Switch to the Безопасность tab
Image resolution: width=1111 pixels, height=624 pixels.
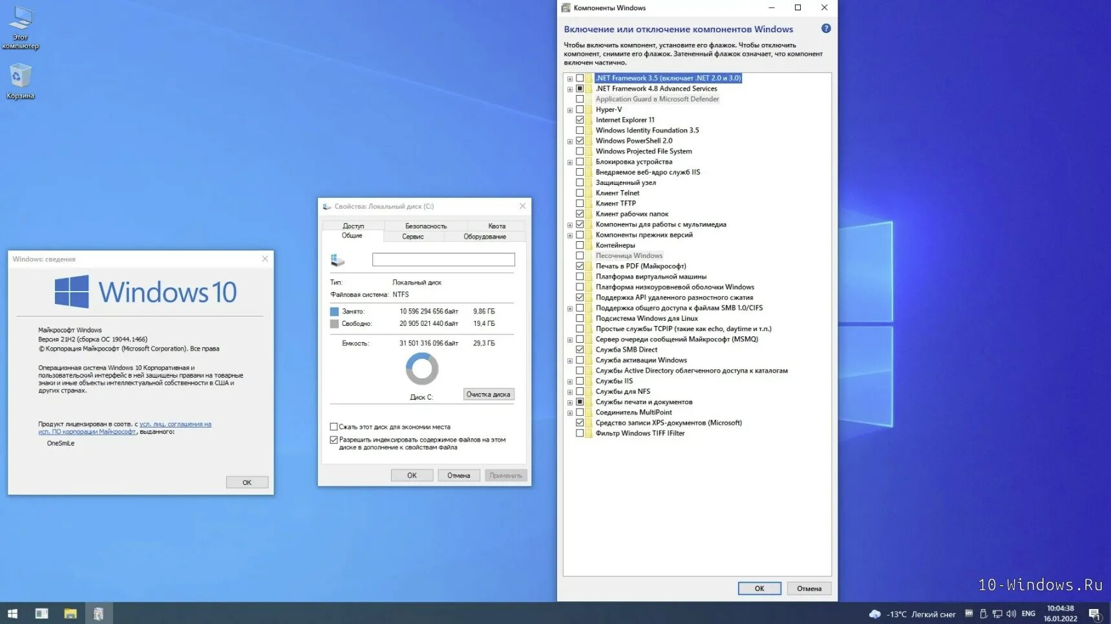pos(426,226)
